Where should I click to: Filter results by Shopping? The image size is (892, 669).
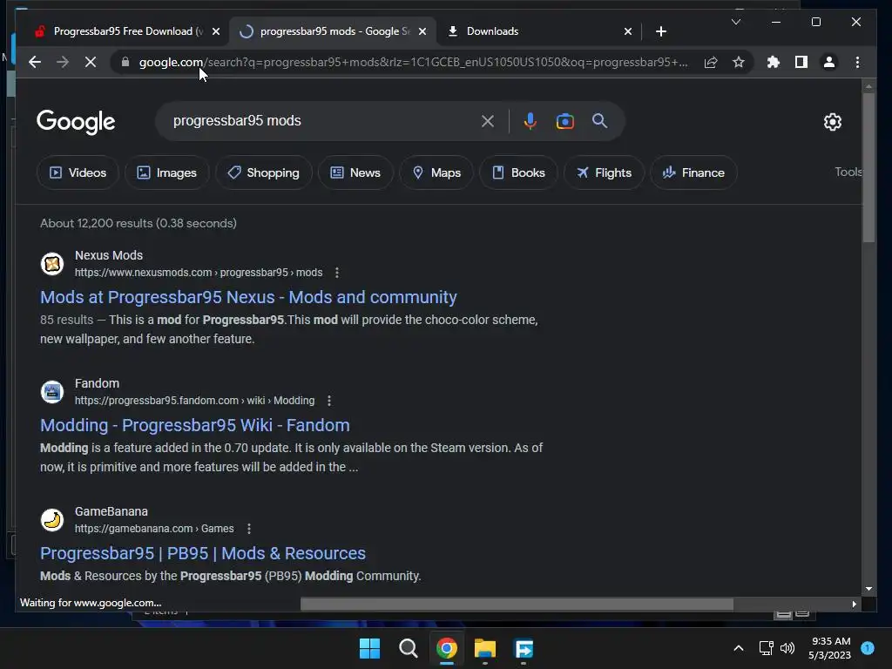[x=263, y=172]
